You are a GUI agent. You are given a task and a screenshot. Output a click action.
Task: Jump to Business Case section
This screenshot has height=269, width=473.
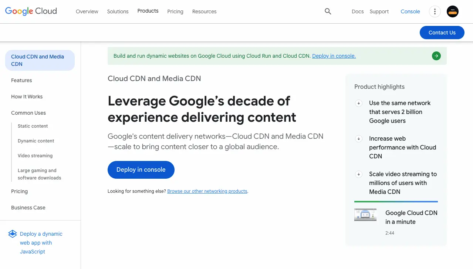tap(28, 208)
